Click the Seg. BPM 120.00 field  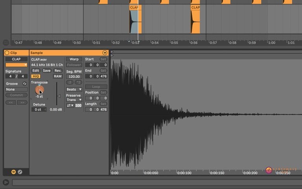[74, 76]
